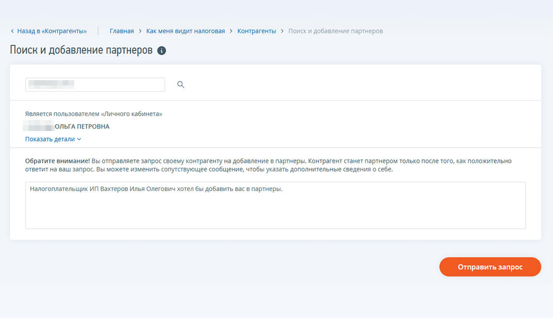Return via «Назад в Контрагенты» link
This screenshot has height=318, width=553.
[52, 31]
